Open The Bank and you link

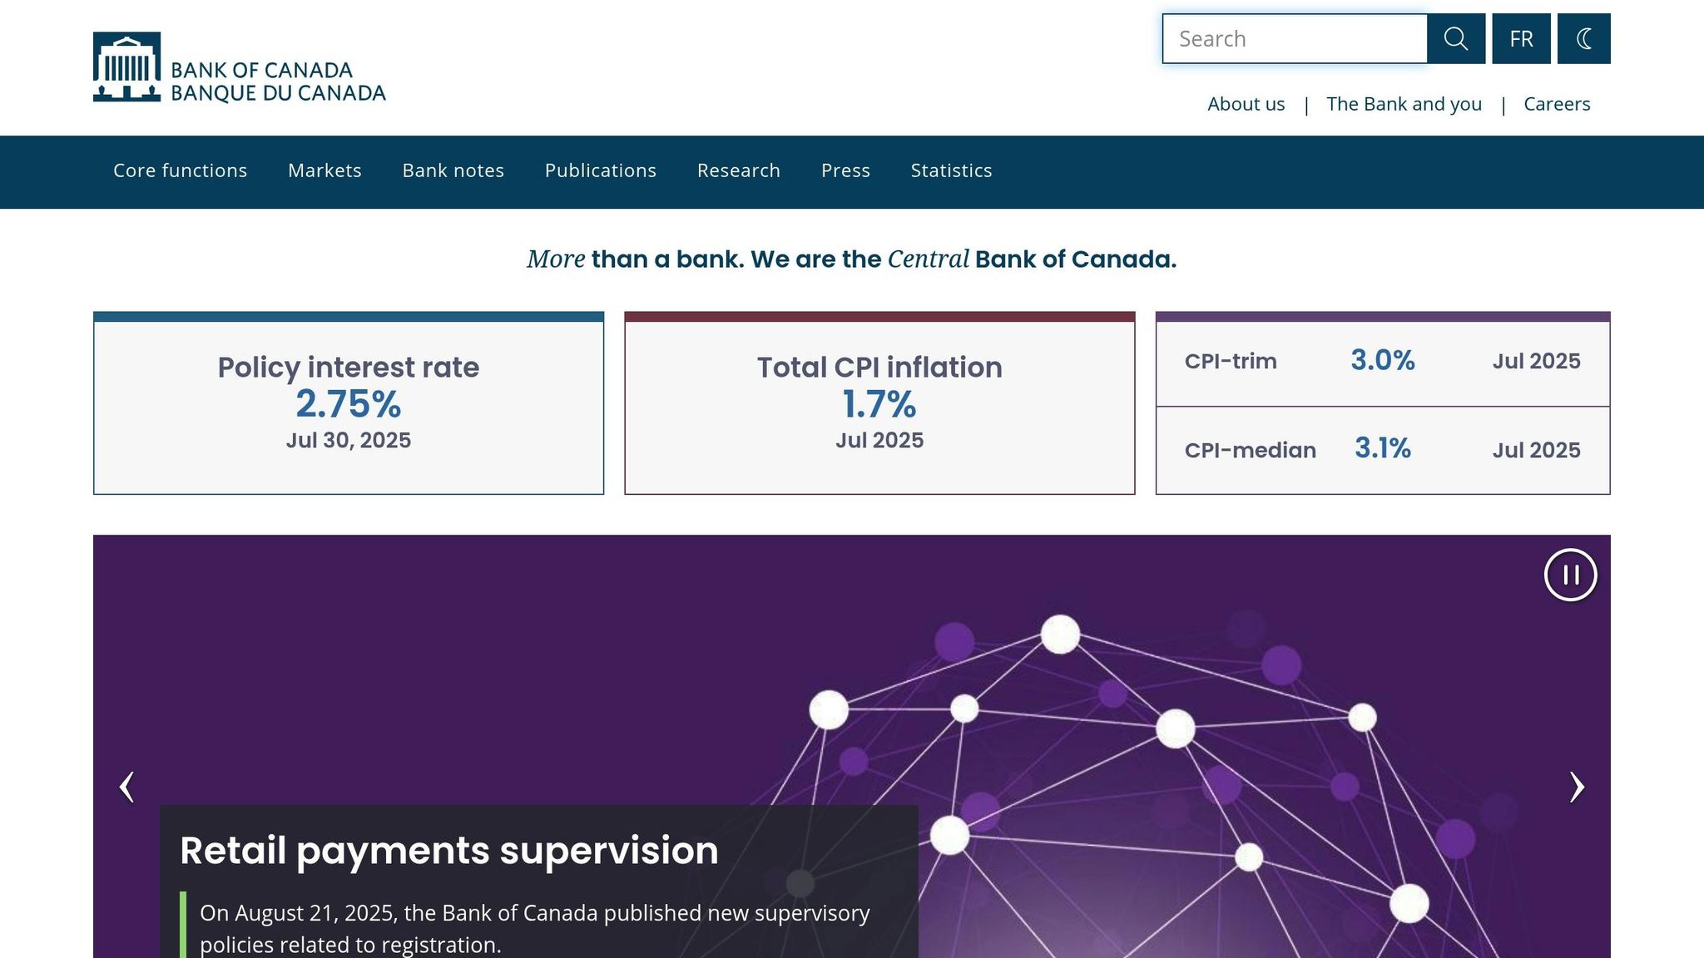coord(1404,104)
